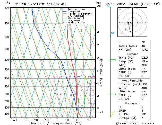Click the green wind barb at 500 hPa
The height and width of the screenshot is (125, 162).
coord(113,60)
